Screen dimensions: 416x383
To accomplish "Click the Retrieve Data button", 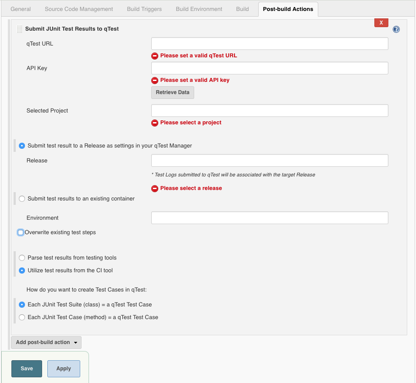I will point(173,92).
